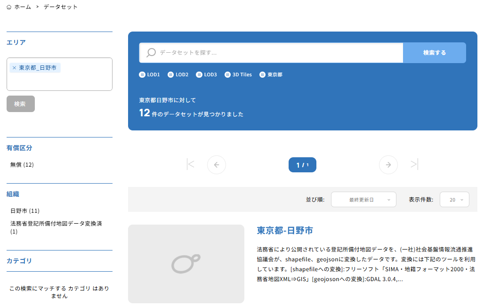This screenshot has height=307, width=484.
Task: Type in the データセットを探す search field
Action: tap(278, 53)
